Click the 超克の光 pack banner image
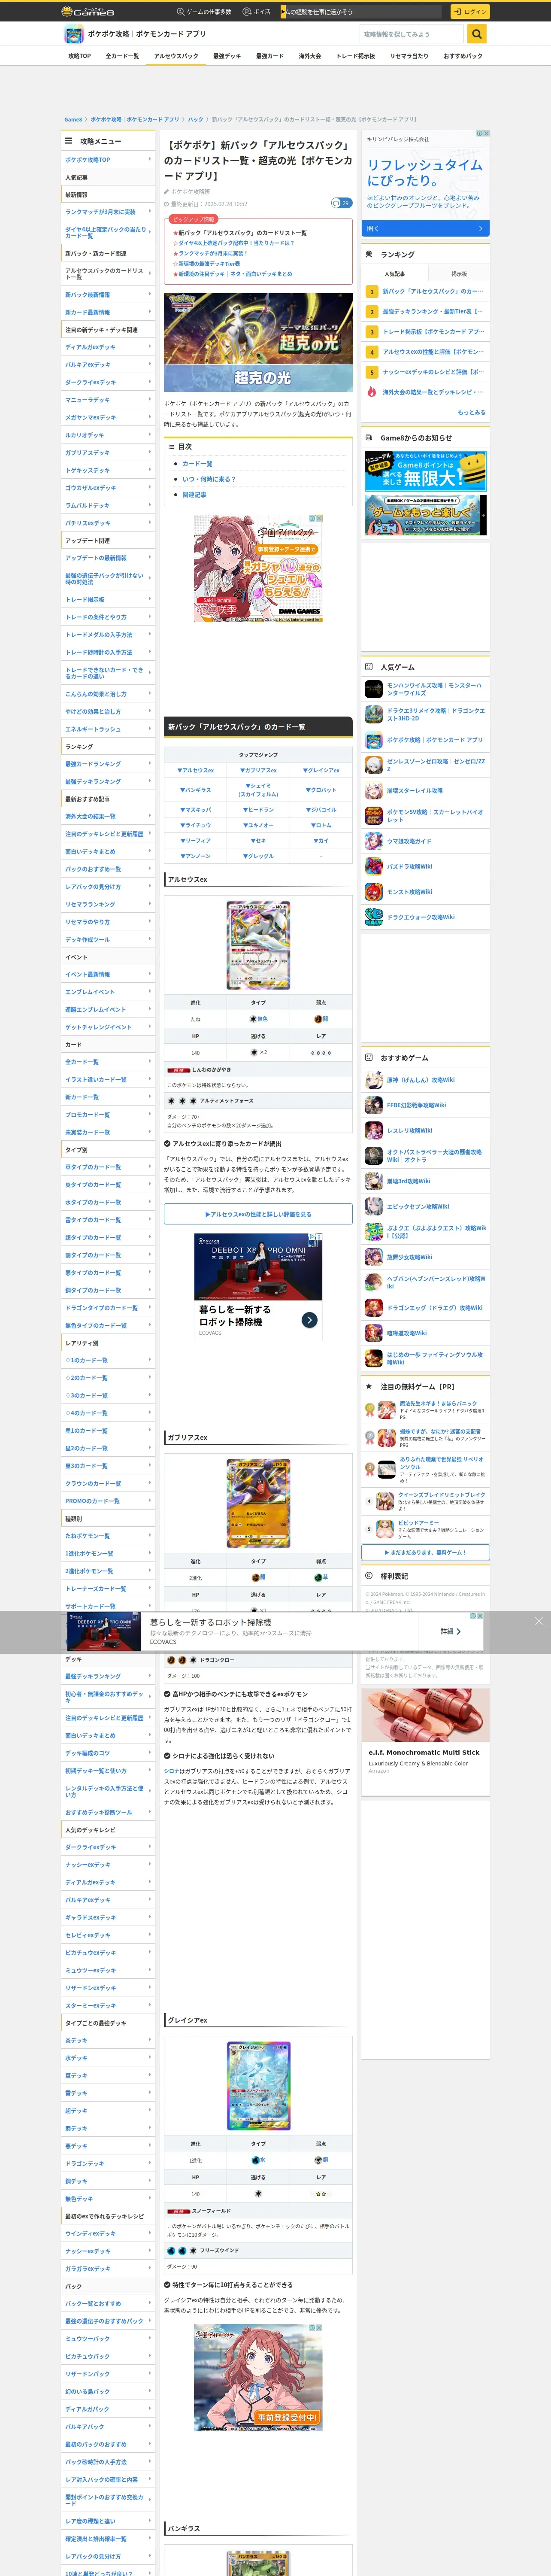This screenshot has height=2576, width=551. point(258,342)
